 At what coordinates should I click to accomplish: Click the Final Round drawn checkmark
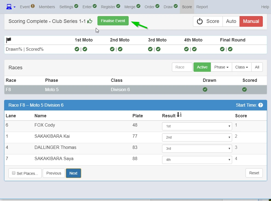point(222,49)
